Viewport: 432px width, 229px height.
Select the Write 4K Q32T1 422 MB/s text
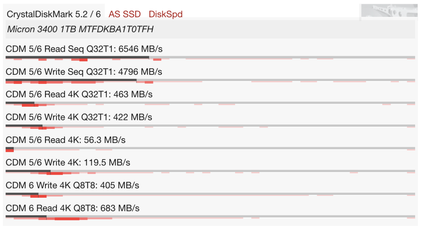point(79,117)
